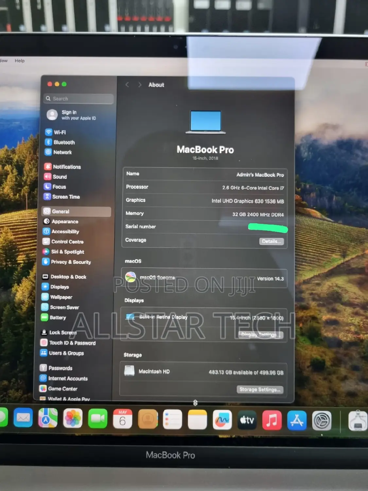Click the Graphics value Intel UHD 630
The height and width of the screenshot is (491, 368).
tap(248, 201)
